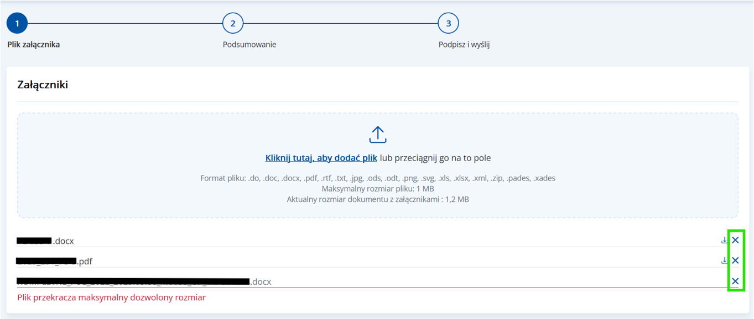This screenshot has height=319, width=754.
Task: Click the .pdf file name in list
Action: click(54, 261)
